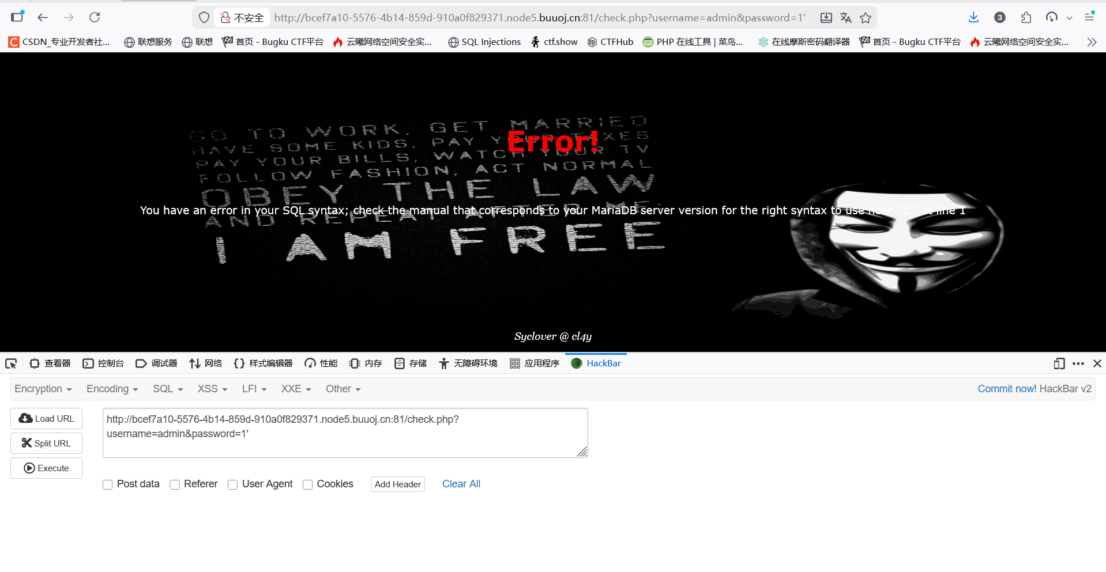Expand the LFI dropdown
Screen dimensions: 1106x572
(x=254, y=389)
